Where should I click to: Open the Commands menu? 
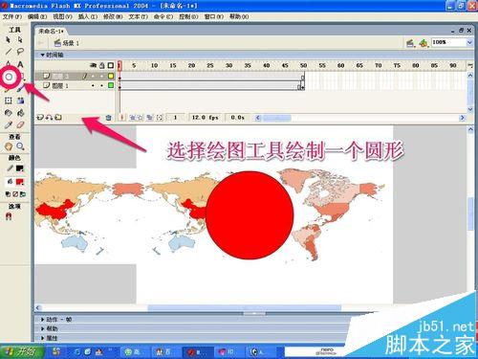163,16
